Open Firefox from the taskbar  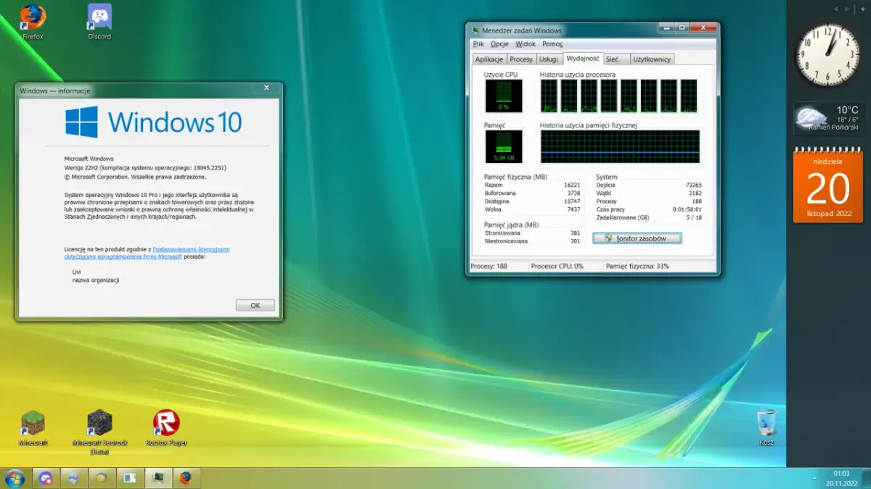click(x=187, y=478)
